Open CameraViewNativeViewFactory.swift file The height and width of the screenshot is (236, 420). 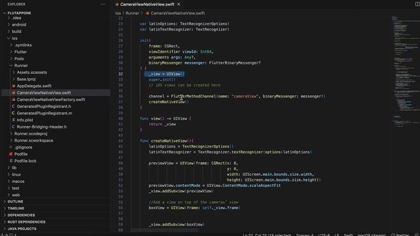[x=51, y=100]
